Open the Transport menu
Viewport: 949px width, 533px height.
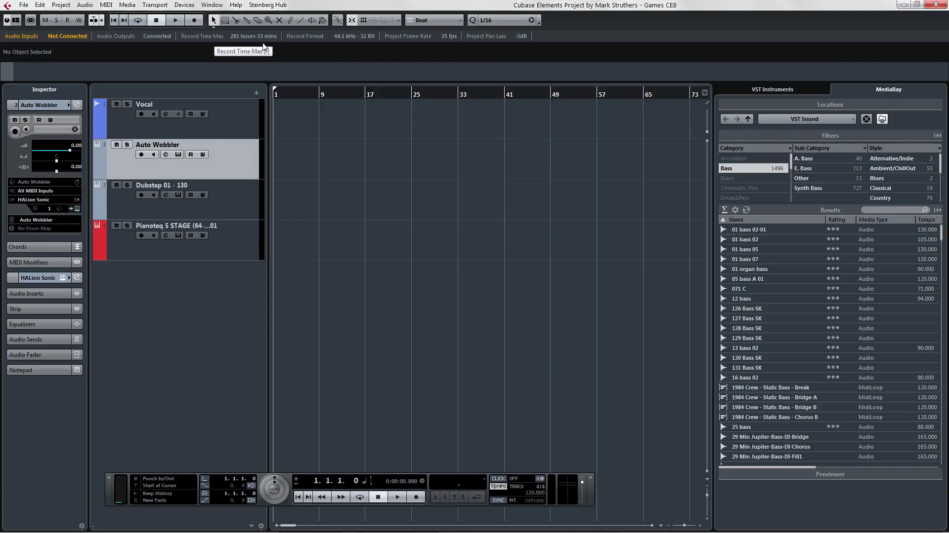[154, 4]
